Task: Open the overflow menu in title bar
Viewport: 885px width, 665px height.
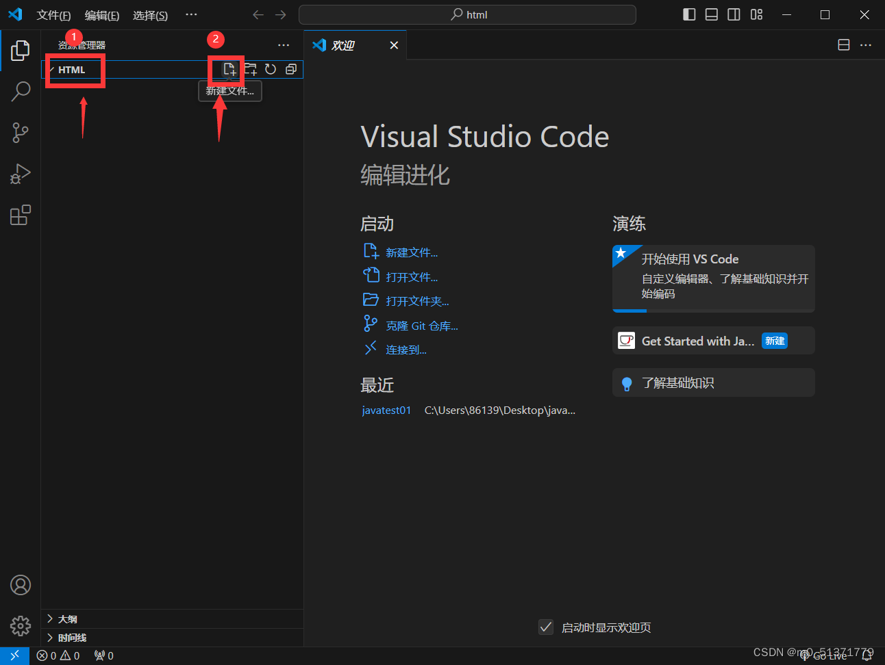Action: tap(191, 14)
